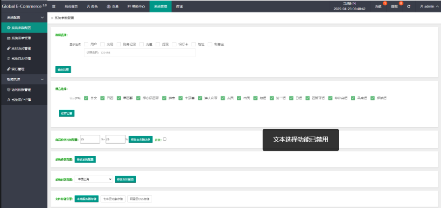
Task: Check the 提现 data clear checkbox
Action: coord(158,44)
